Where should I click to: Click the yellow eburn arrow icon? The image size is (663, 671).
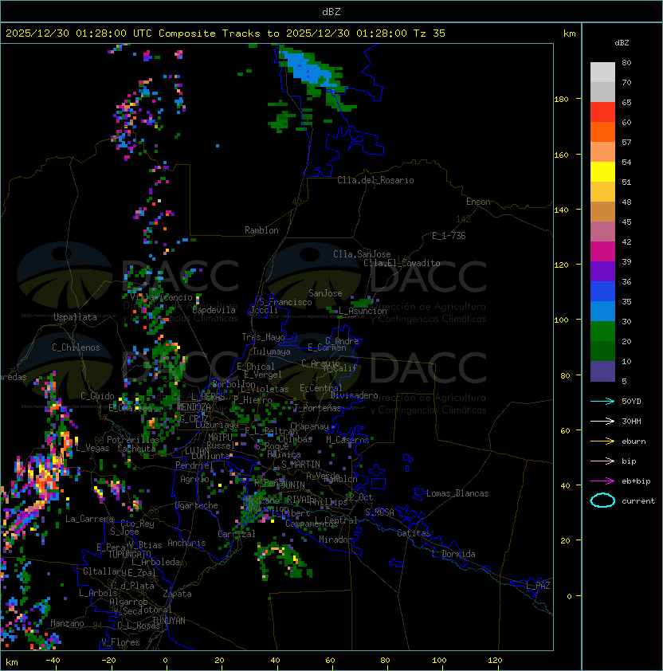click(x=602, y=441)
